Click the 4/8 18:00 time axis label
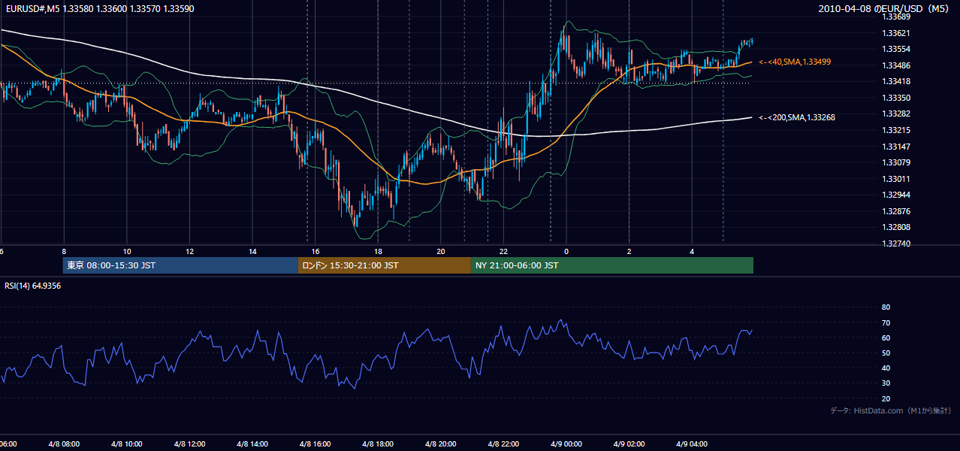 (379, 444)
